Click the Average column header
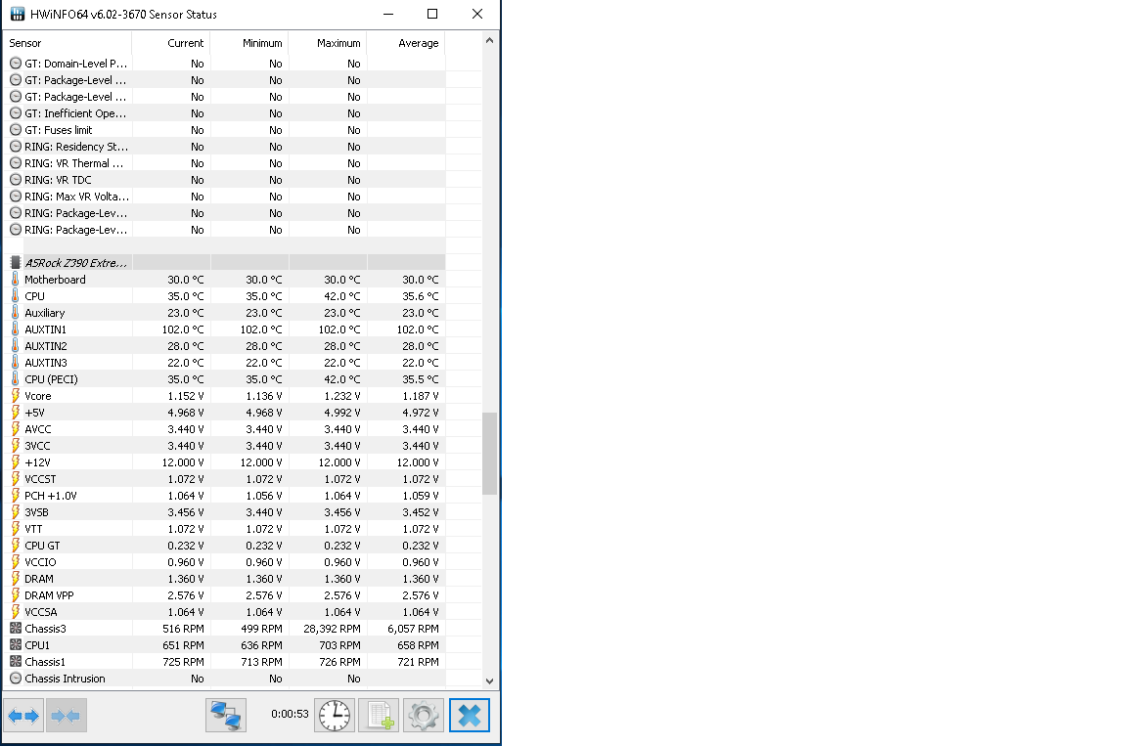Image resolution: width=1127 pixels, height=746 pixels. 406,43
